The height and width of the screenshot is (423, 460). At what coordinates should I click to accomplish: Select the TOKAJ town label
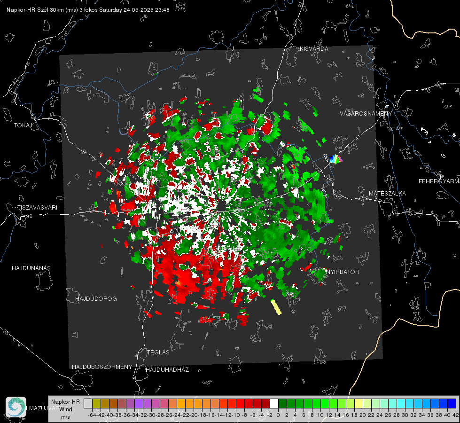point(23,125)
